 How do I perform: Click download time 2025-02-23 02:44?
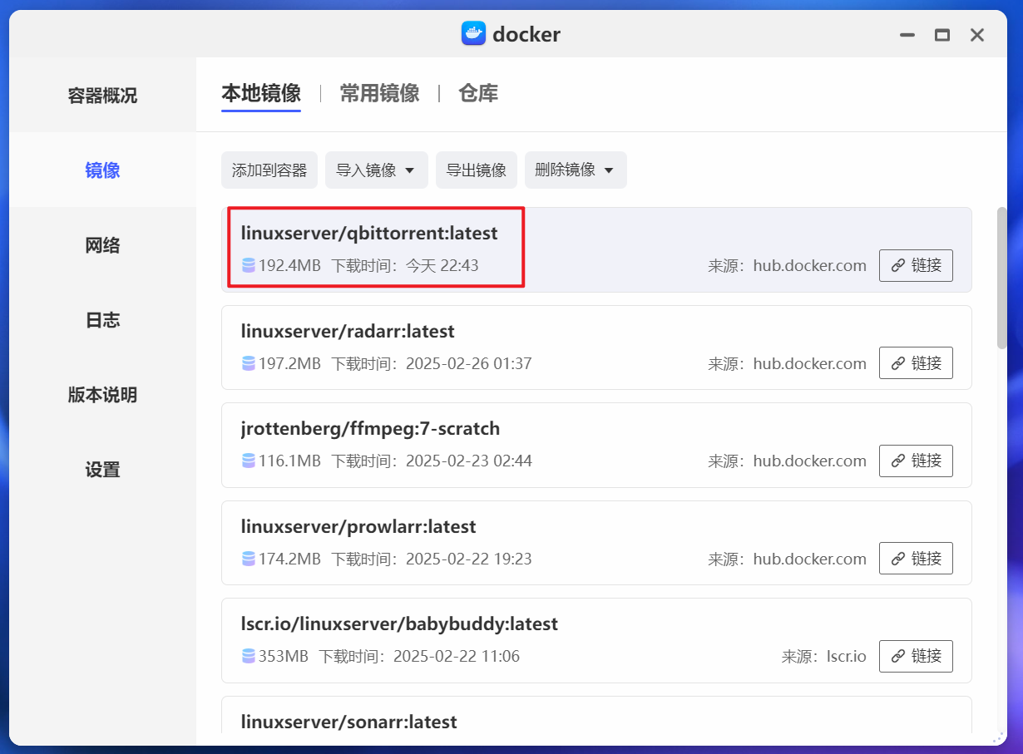pos(469,461)
